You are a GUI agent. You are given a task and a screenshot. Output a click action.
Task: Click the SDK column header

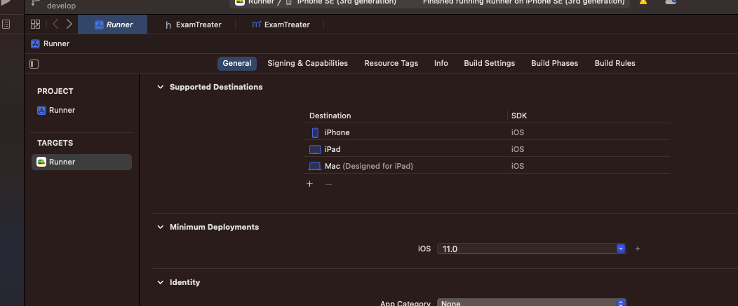point(519,116)
